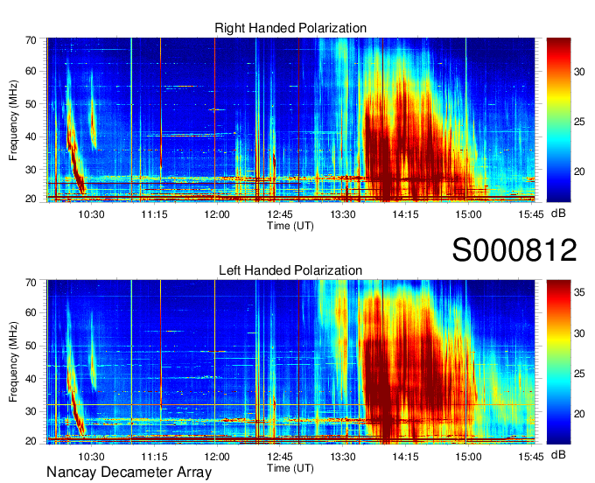This screenshot has width=595, height=483.
Task: Click the 11:15 tick label on top plot
Action: pyautogui.click(x=154, y=214)
